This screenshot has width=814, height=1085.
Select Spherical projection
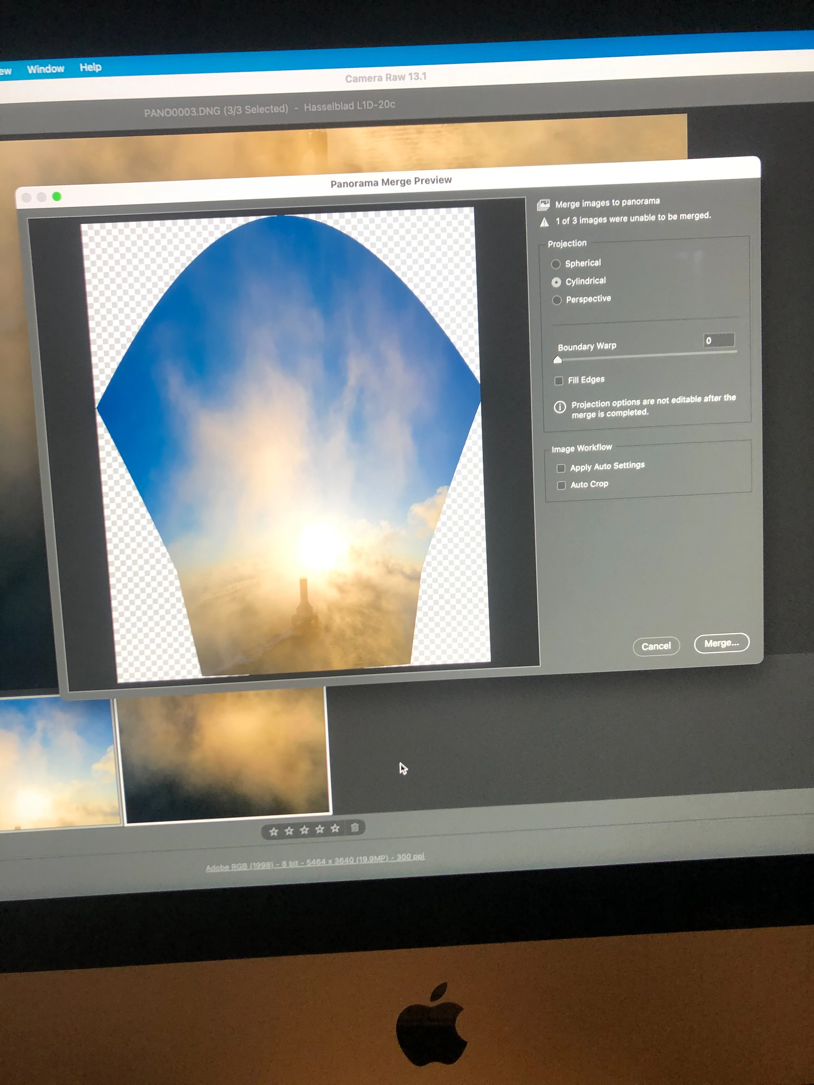click(x=555, y=264)
